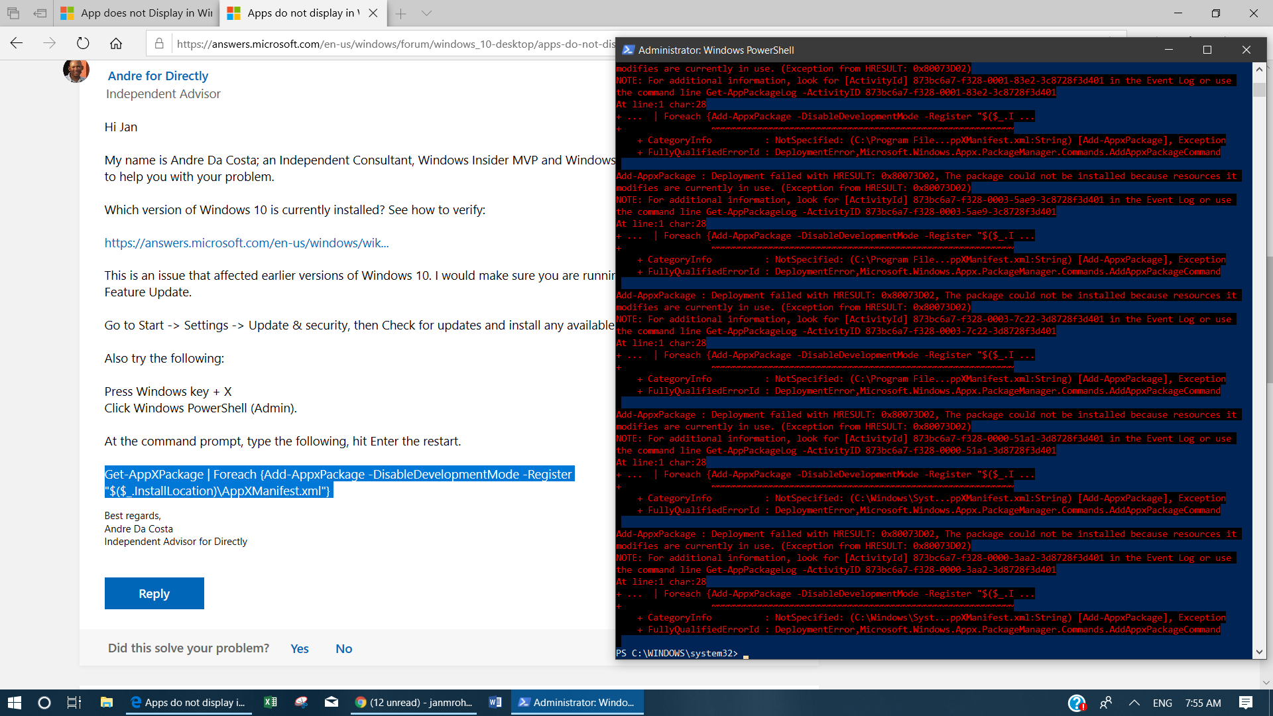Show the set-aside tabs icon
Viewport: 1273px width, 716px height.
pyautogui.click(x=13, y=13)
